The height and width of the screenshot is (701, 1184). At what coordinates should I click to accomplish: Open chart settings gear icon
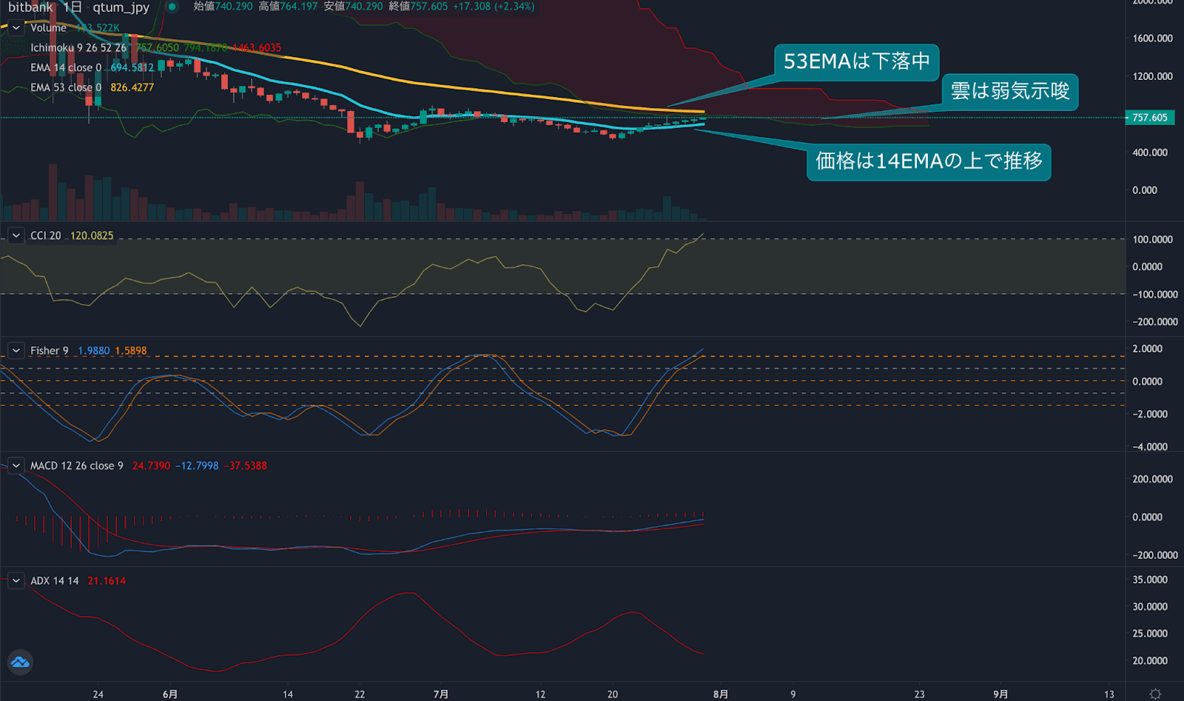click(1155, 694)
